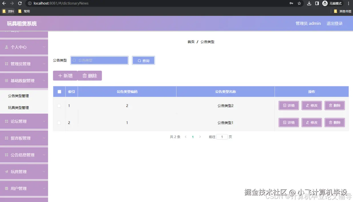Viewport: 353px width, 202px height.
Task: Click the 前往 page number input
Action: pos(222,137)
